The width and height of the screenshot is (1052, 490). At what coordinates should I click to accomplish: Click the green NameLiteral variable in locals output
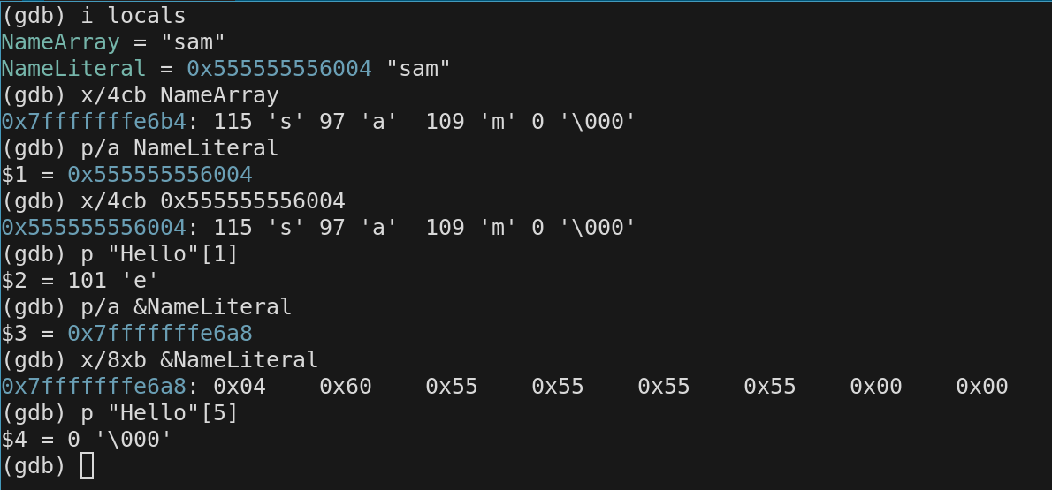coord(73,68)
